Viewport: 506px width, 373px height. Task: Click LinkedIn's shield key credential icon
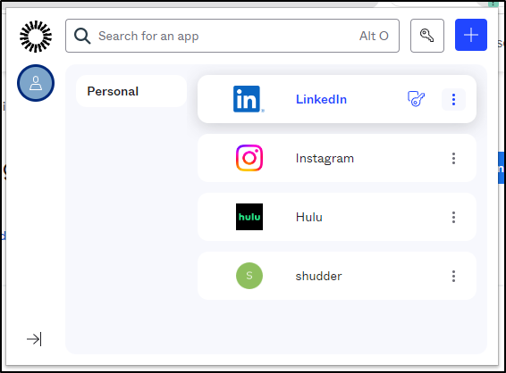[x=416, y=99]
